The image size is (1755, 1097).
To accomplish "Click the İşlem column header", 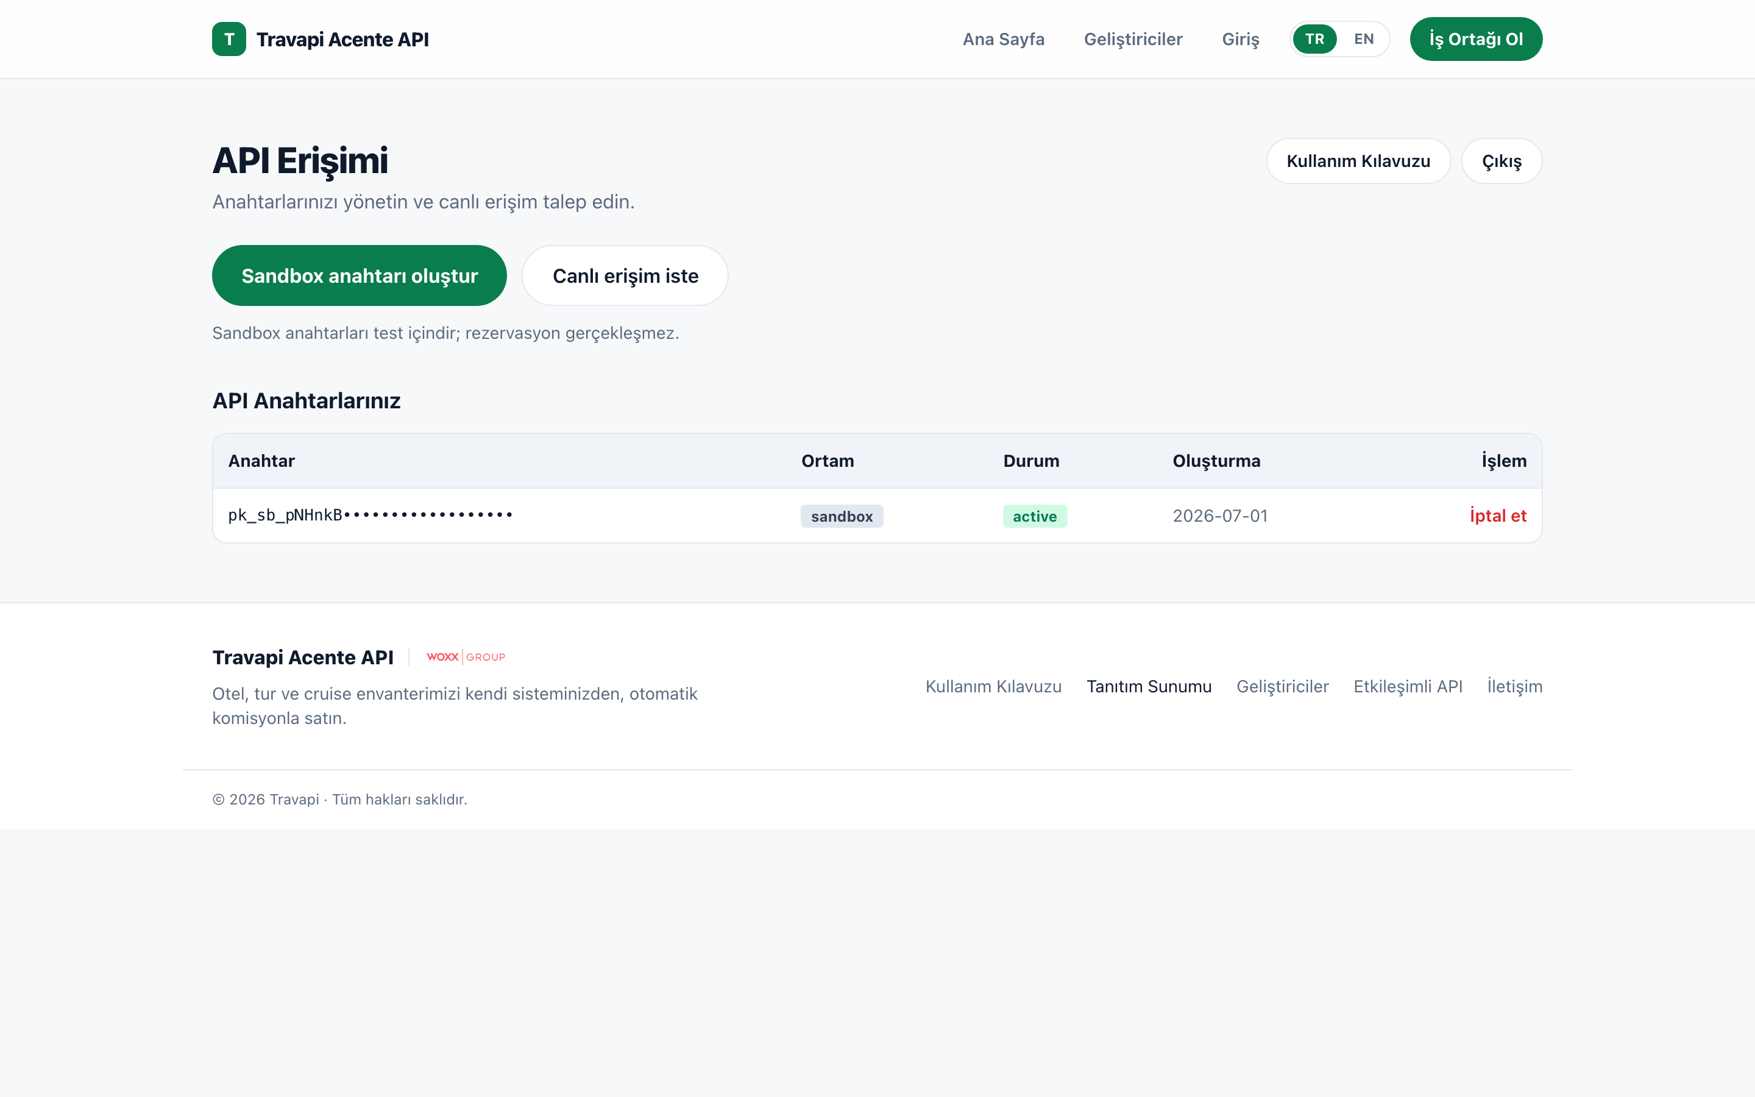I will pyautogui.click(x=1504, y=461).
